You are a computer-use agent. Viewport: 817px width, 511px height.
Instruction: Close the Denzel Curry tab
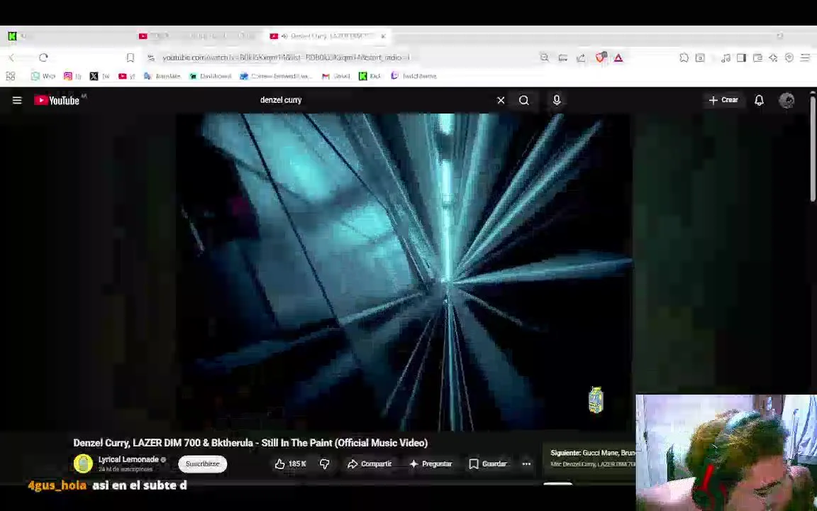tap(383, 36)
